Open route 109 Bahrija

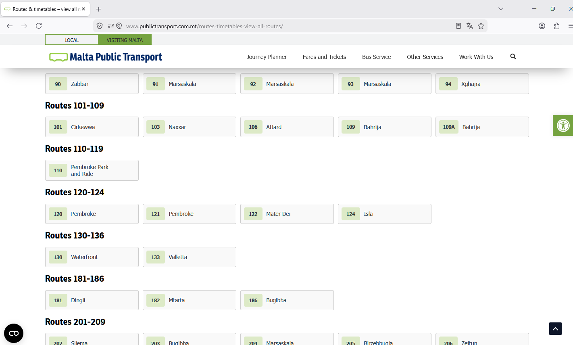click(x=385, y=127)
